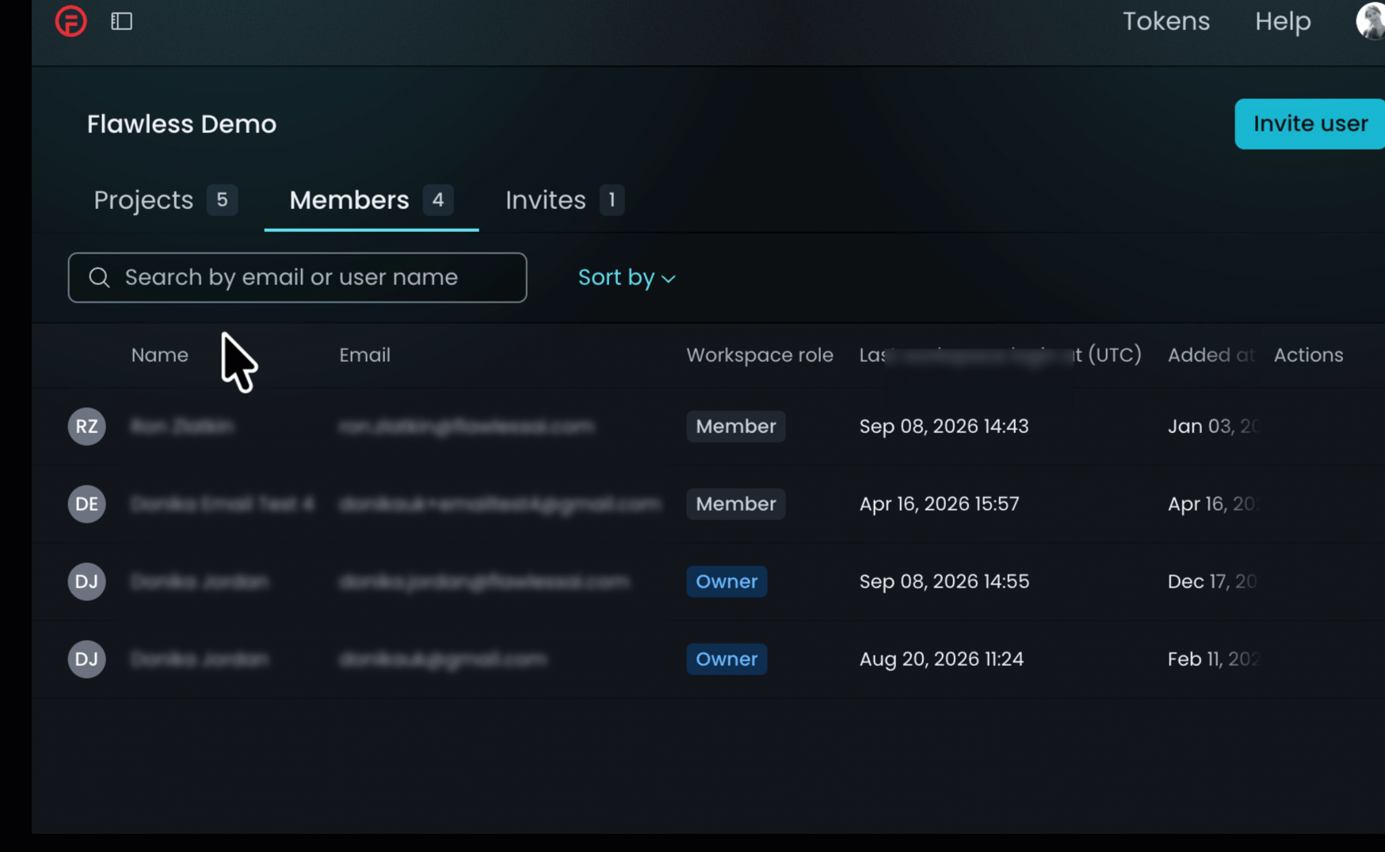Click the Added at column header
1385x852 pixels.
(x=1211, y=355)
